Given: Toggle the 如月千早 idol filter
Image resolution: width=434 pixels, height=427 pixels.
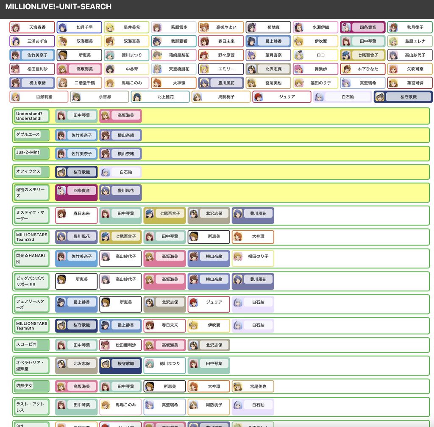Looking at the screenshot, I should click(79, 27).
